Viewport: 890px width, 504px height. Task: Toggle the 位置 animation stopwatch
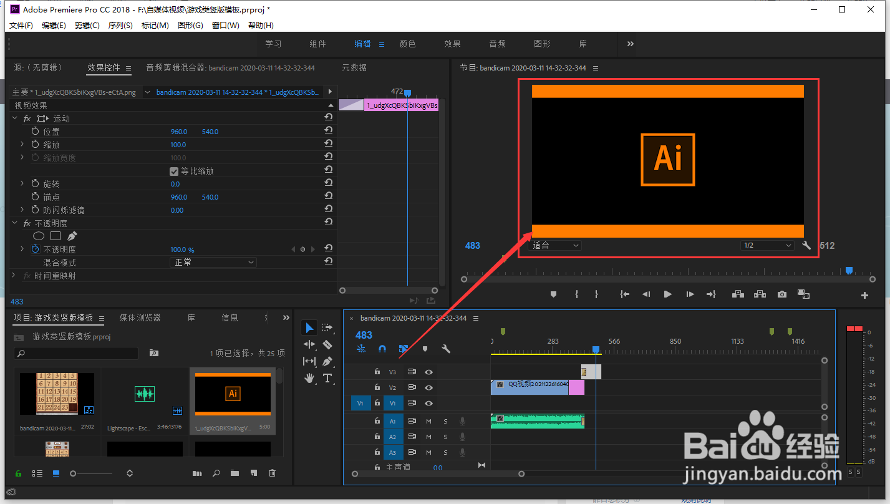coord(36,131)
